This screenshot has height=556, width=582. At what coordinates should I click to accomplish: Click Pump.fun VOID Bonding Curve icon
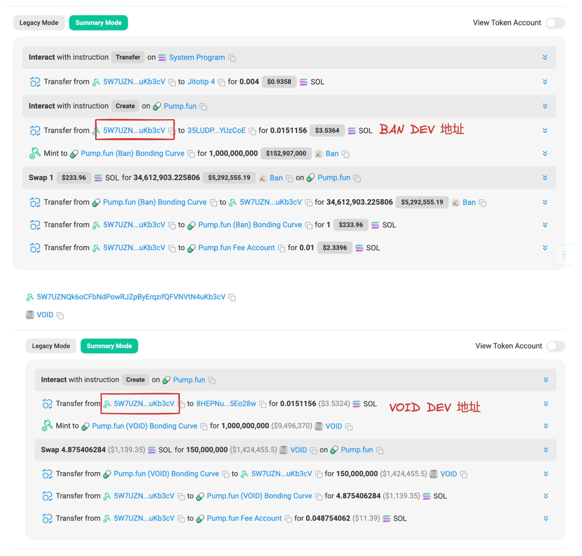coord(87,426)
